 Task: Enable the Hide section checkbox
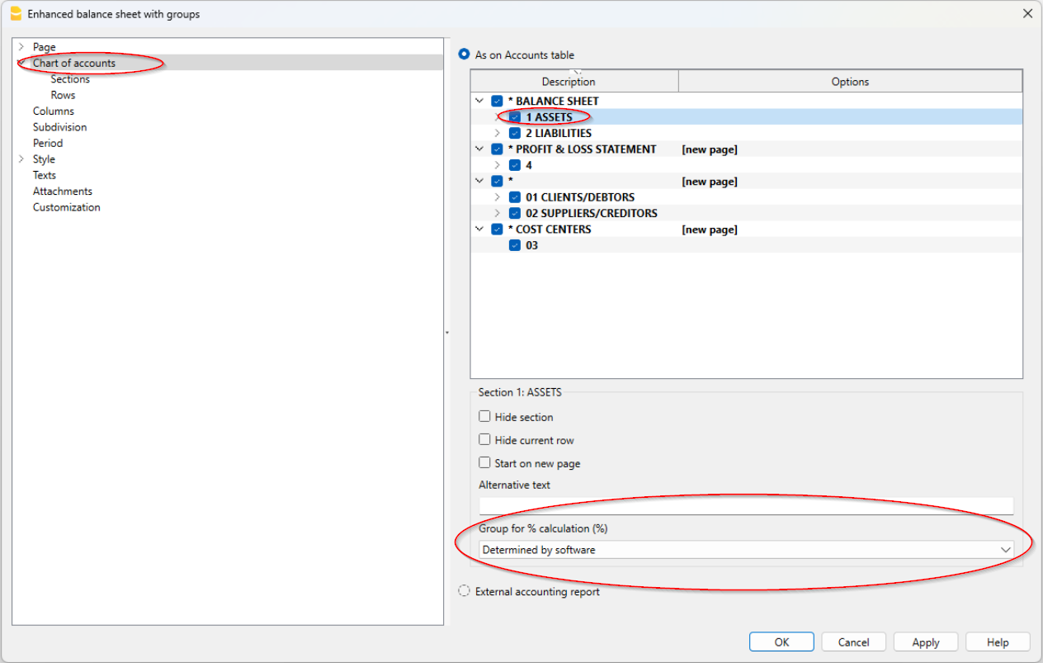coord(485,417)
